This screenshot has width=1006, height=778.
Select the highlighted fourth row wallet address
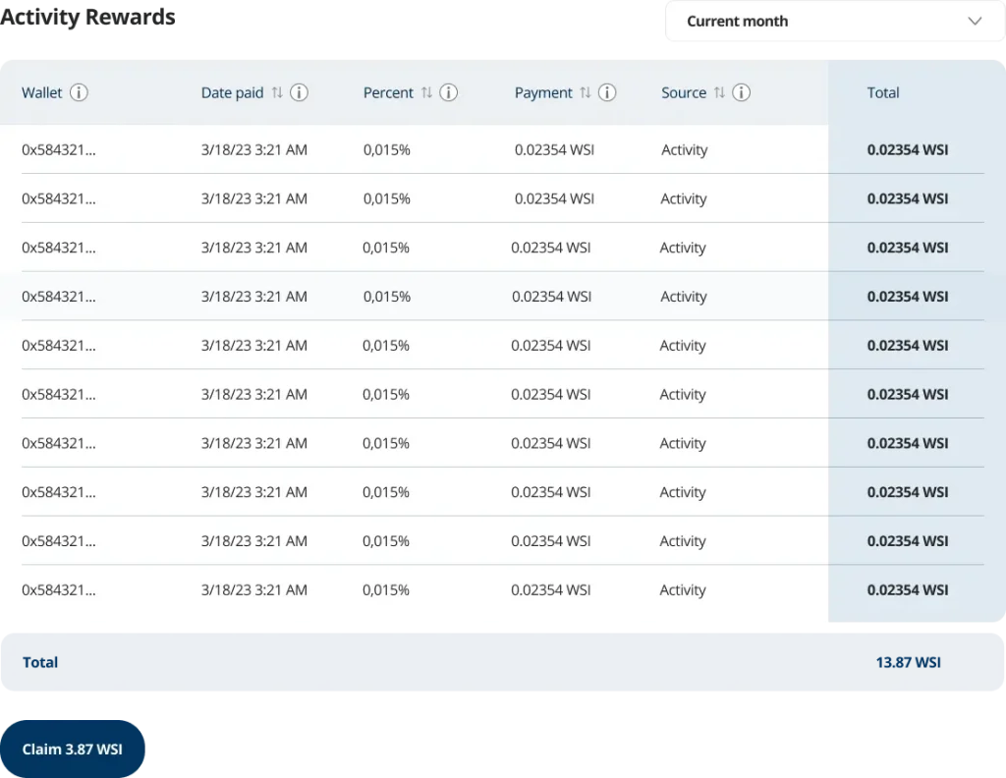(x=58, y=297)
